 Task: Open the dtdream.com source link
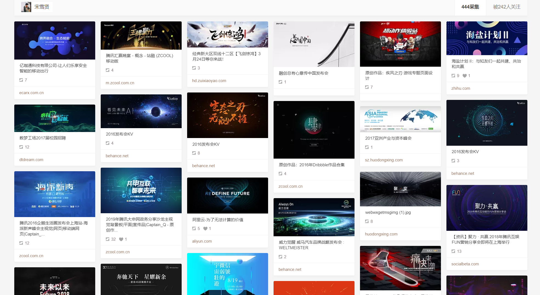[x=31, y=160]
